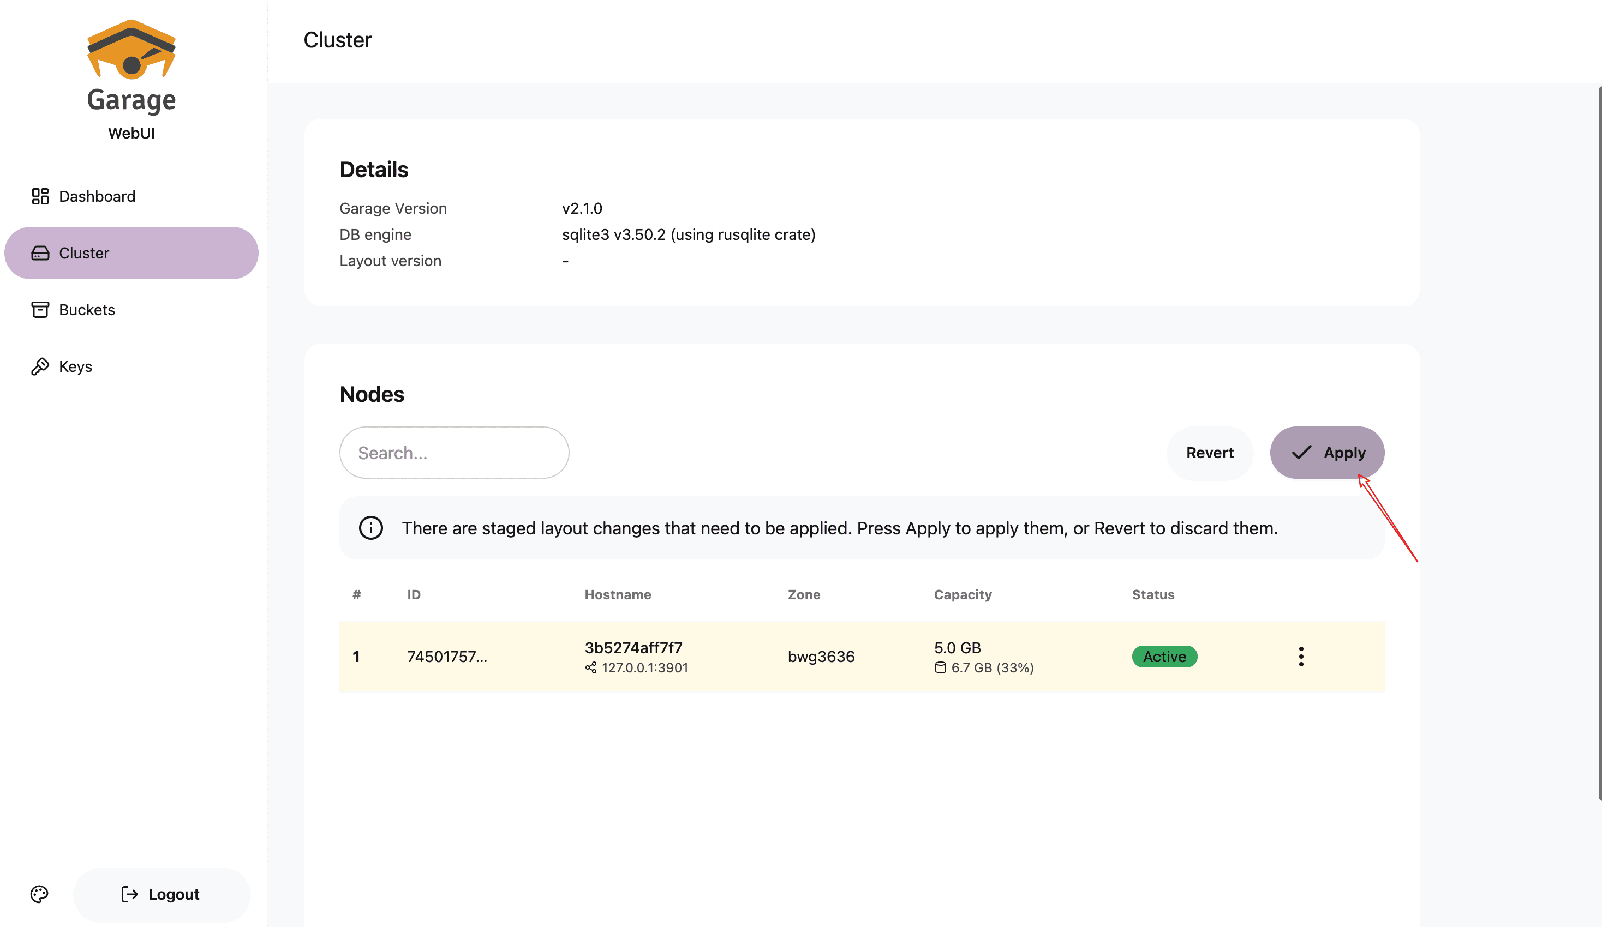
Task: Open the Dashboard page
Action: point(97,196)
